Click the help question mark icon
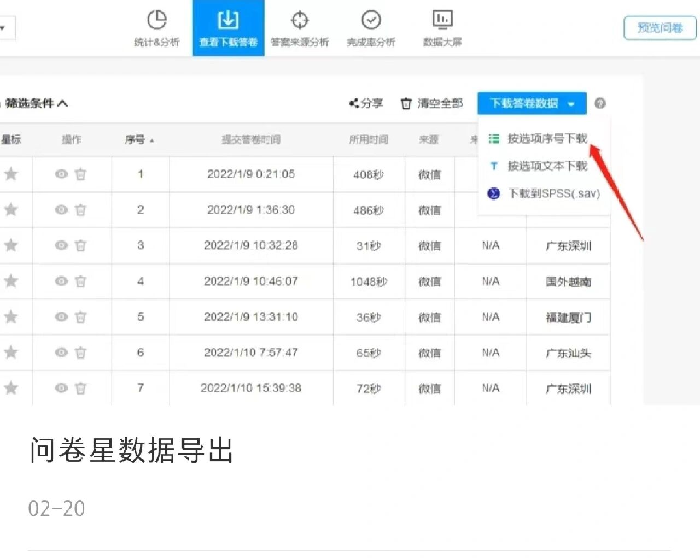 click(600, 103)
